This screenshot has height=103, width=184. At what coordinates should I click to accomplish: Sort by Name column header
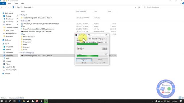(x=23, y=11)
